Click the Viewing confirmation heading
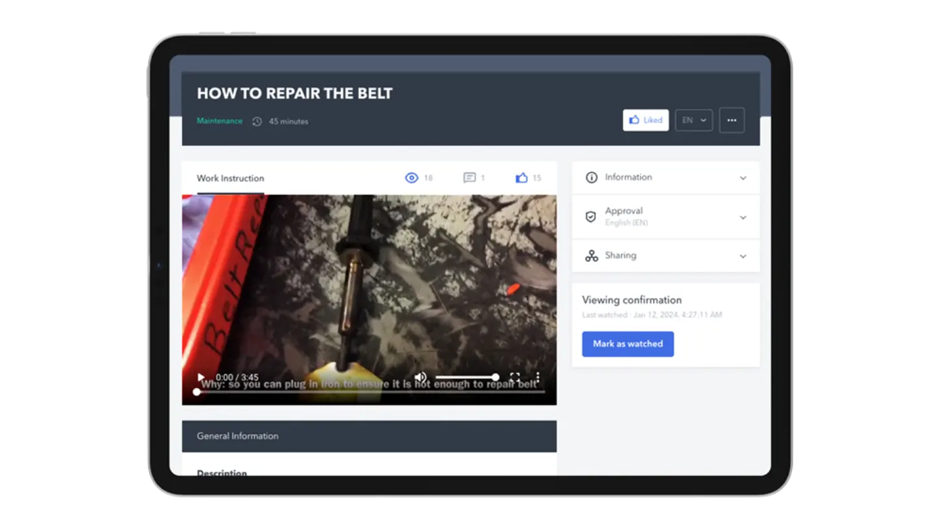This screenshot has width=943, height=530. click(632, 300)
